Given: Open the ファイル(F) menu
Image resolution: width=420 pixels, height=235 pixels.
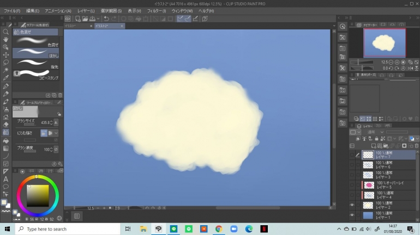Looking at the screenshot, I should (12, 11).
